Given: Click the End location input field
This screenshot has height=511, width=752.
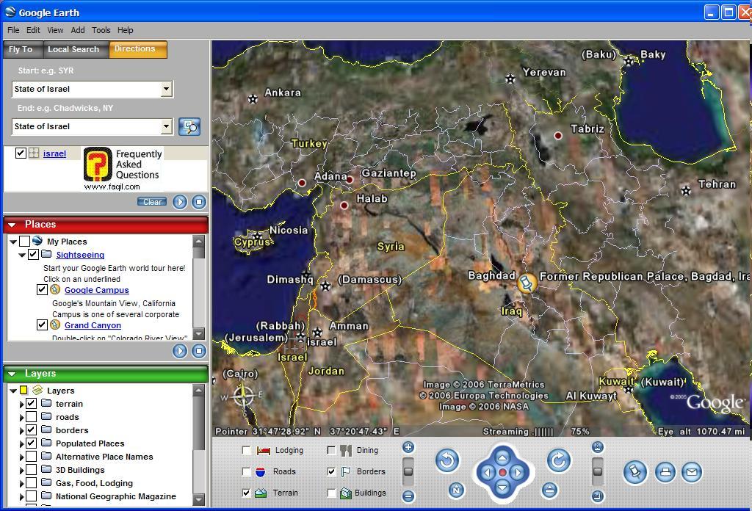Looking at the screenshot, I should click(x=86, y=126).
